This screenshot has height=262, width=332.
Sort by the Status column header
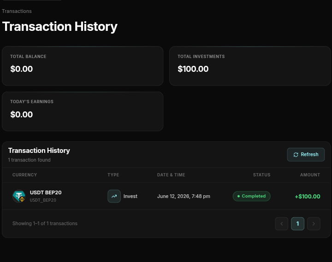click(262, 175)
